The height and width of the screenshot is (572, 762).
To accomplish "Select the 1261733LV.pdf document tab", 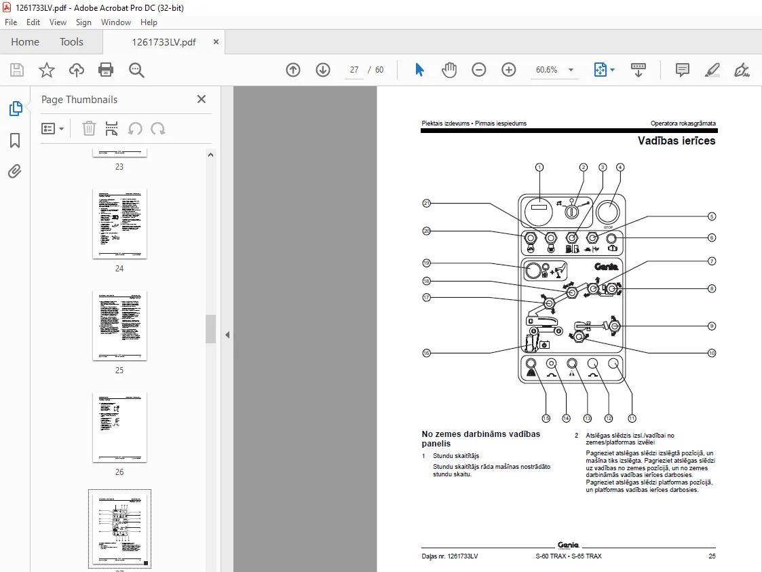I will pyautogui.click(x=164, y=42).
